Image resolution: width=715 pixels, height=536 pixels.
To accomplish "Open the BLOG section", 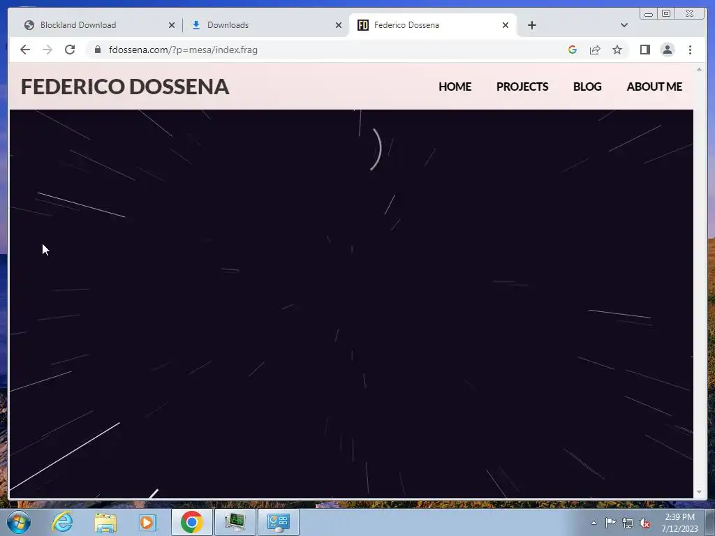I will coord(587,87).
